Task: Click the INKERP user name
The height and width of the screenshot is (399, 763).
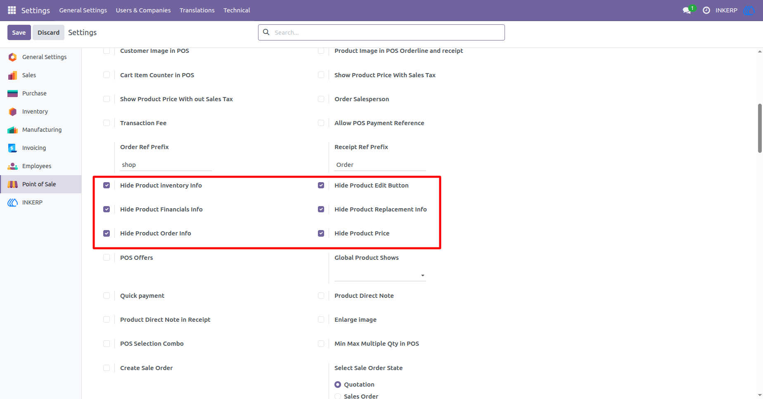Action: (x=726, y=10)
